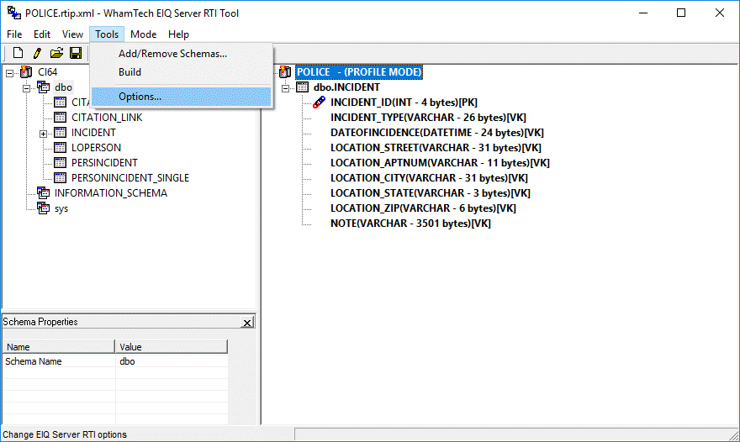Click the Edit pencil toolbar icon
740x442 pixels.
(37, 54)
